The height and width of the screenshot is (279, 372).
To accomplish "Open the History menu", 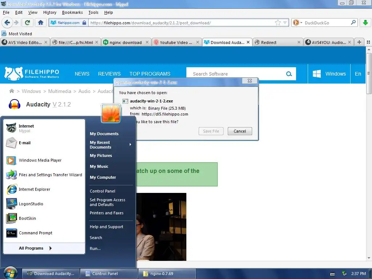I will pyautogui.click(x=49, y=12).
